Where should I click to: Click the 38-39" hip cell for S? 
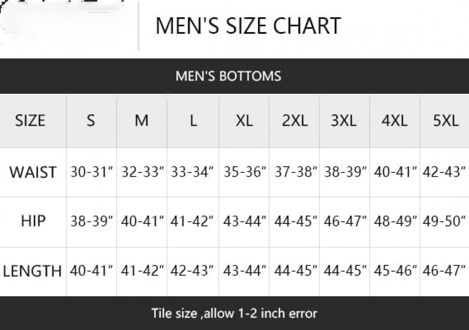pos(92,221)
